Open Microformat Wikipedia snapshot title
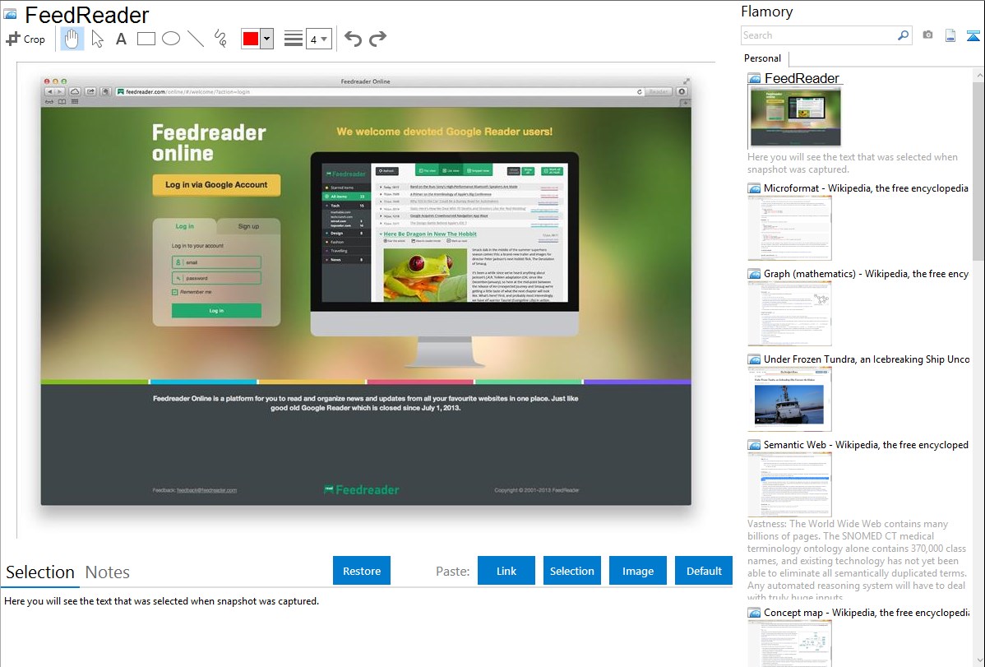The height and width of the screenshot is (667, 985). pyautogui.click(x=866, y=188)
